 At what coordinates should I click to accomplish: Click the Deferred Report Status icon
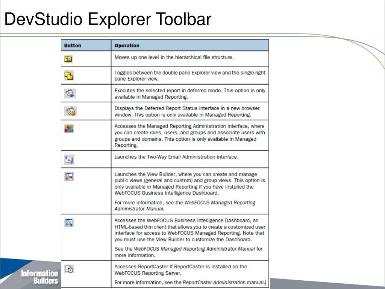(x=70, y=111)
